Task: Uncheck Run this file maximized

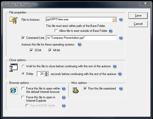Action: click(85, 88)
